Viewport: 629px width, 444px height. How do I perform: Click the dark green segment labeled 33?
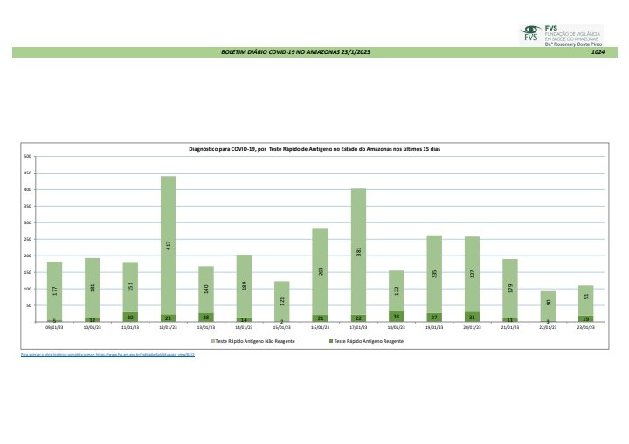coord(396,317)
